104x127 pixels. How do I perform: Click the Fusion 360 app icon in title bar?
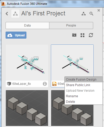pyautogui.click(x=4, y=4)
